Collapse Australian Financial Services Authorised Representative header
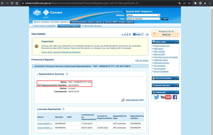 [33, 66]
